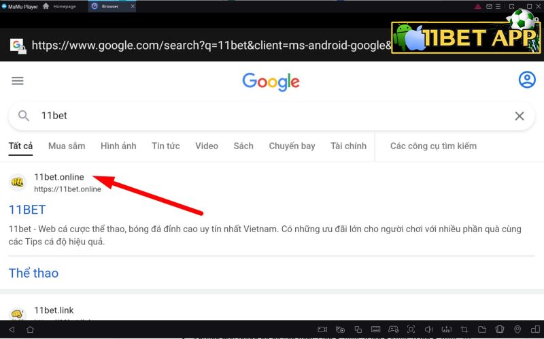The image size is (544, 339).
Task: Open the Thể thao sitelink
Action: coord(33,273)
